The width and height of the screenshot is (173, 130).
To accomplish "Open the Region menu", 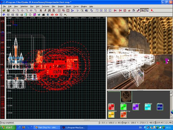I will tap(61, 6).
